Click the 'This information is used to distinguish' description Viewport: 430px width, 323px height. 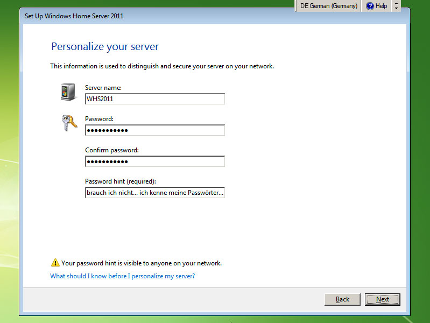[x=162, y=66]
